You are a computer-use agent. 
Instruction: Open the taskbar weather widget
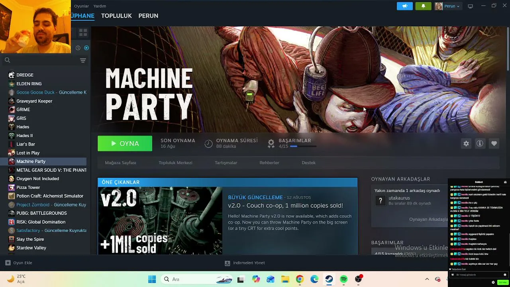[x=16, y=279]
